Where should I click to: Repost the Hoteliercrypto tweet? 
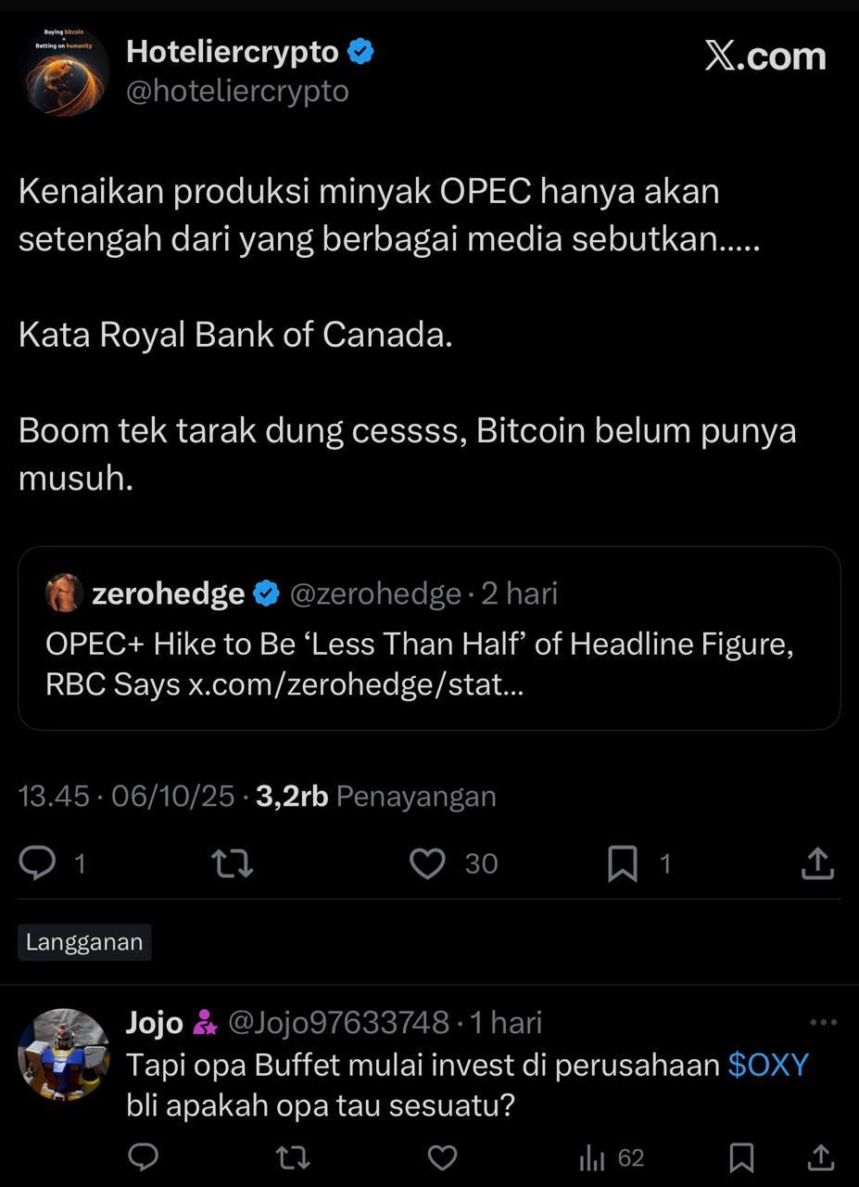[233, 864]
